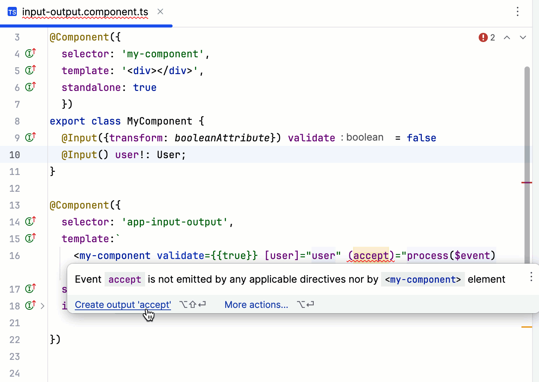Close the input-output.component.ts tab
Screen dimensions: 539x382
(160, 12)
